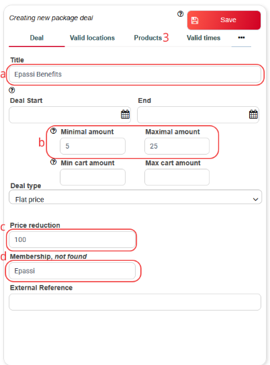Click the End date field
The width and height of the screenshot is (270, 365).
tap(198, 114)
